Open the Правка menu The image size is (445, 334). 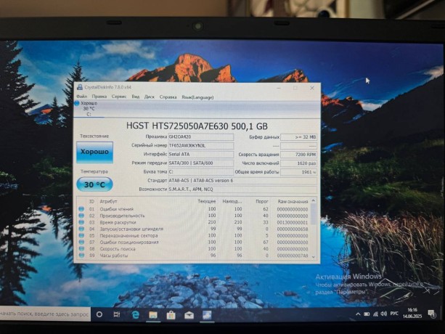(x=99, y=97)
